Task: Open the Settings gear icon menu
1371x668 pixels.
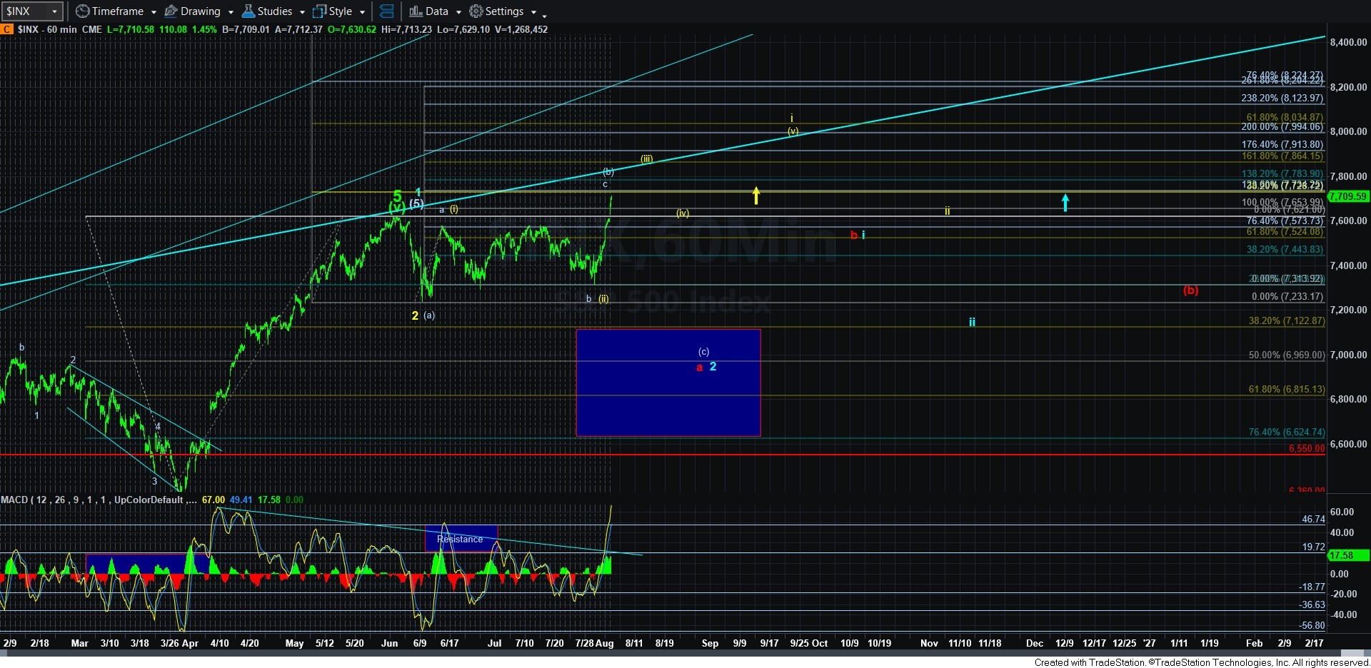Action: 476,11
